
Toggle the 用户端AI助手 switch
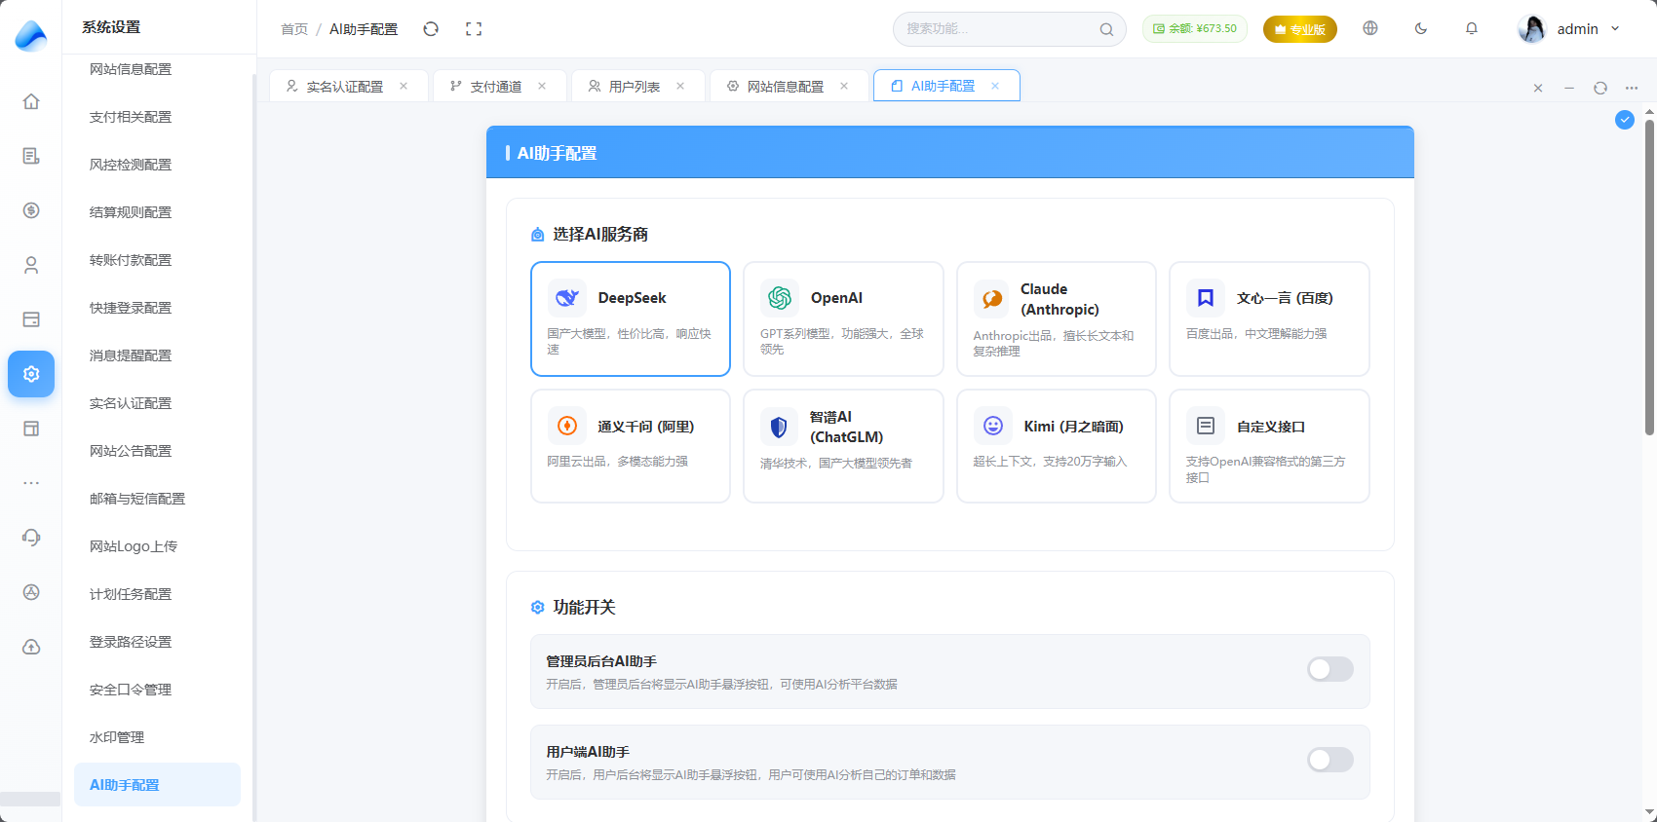pos(1330,760)
